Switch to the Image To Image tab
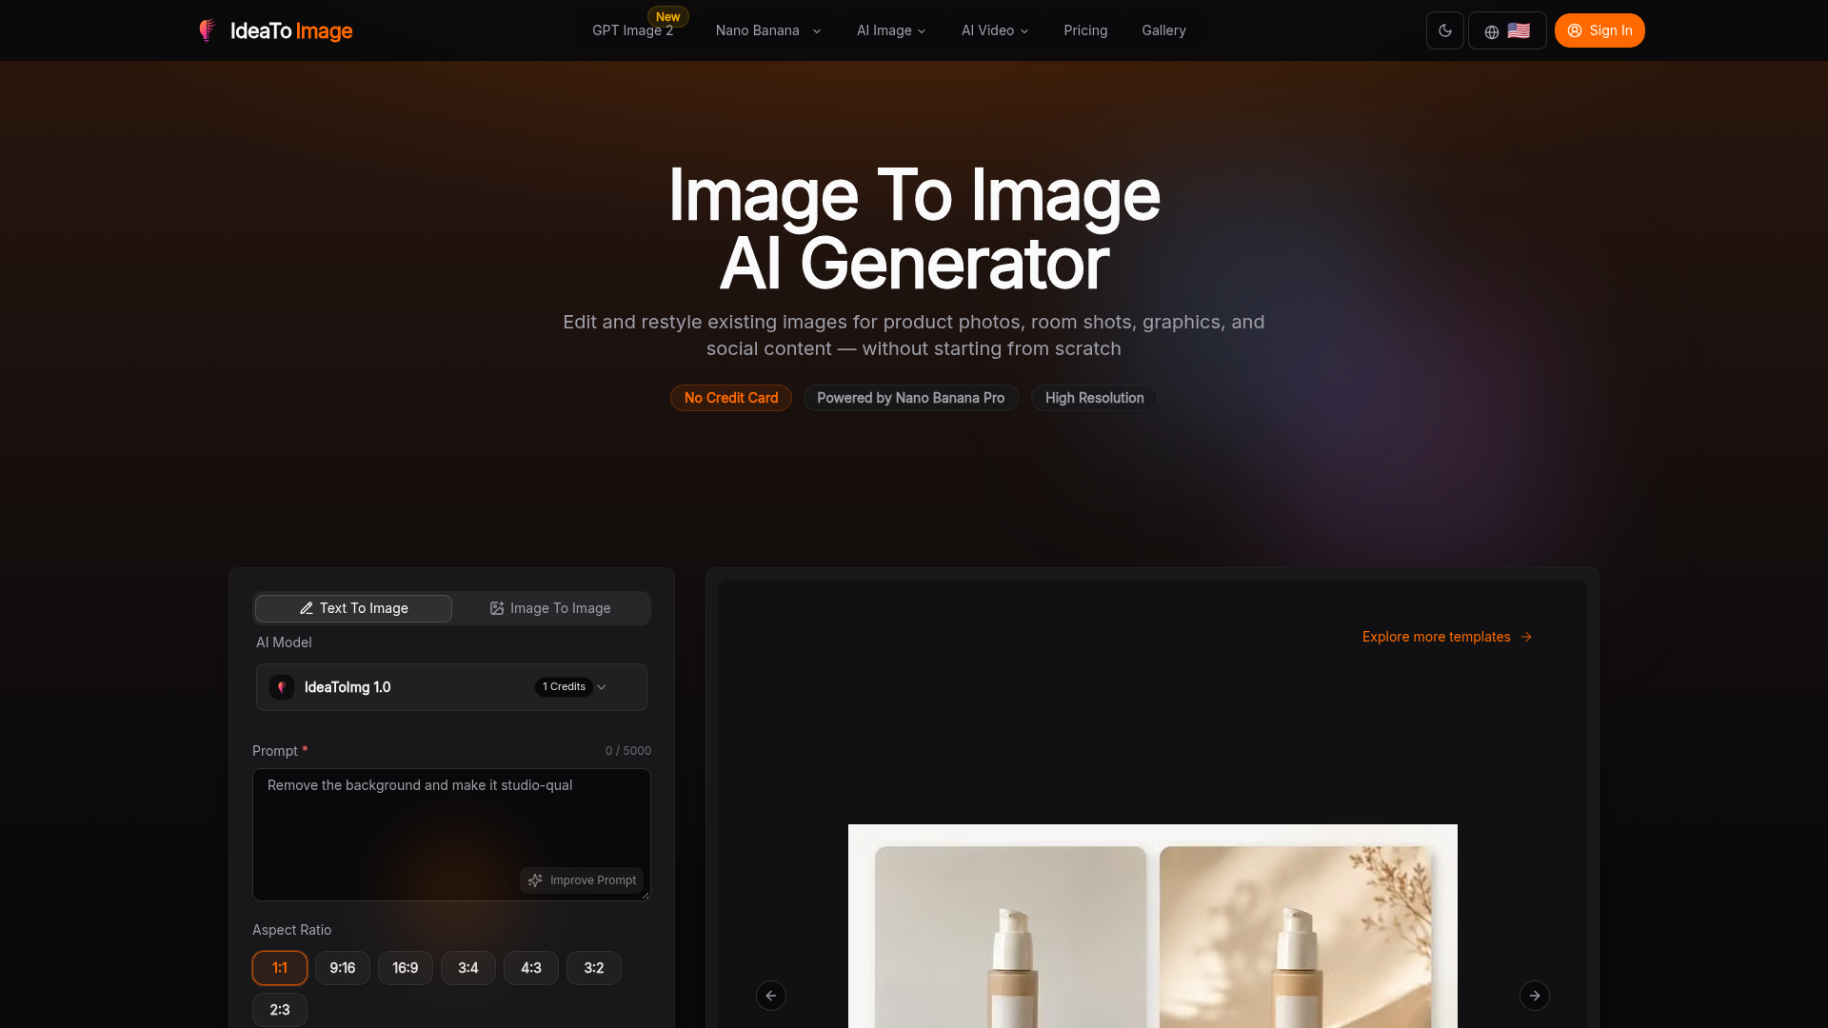Screen dimensions: 1828x1028 click(x=550, y=608)
